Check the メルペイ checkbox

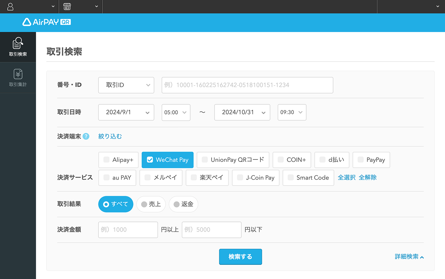(x=147, y=177)
